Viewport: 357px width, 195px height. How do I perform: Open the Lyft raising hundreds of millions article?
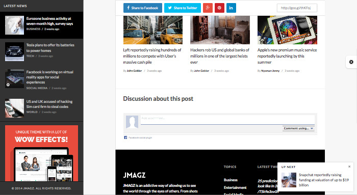pyautogui.click(x=152, y=56)
